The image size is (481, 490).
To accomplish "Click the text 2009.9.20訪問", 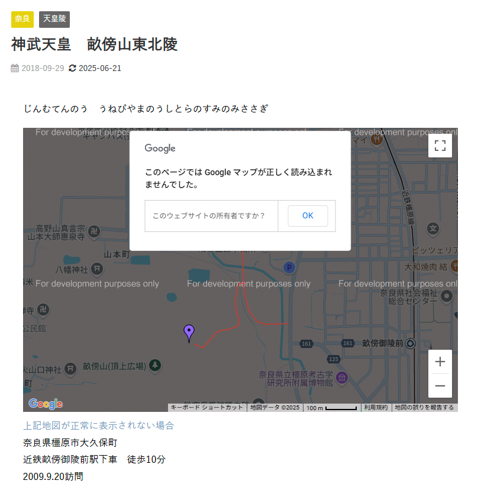I will click(x=53, y=476).
